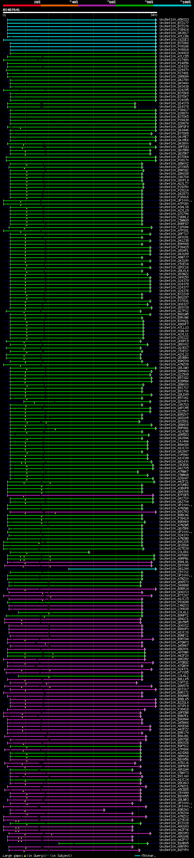Click the UniRef100_B3TDK4 hit label
This screenshot has height=858, width=194.
click(174, 157)
